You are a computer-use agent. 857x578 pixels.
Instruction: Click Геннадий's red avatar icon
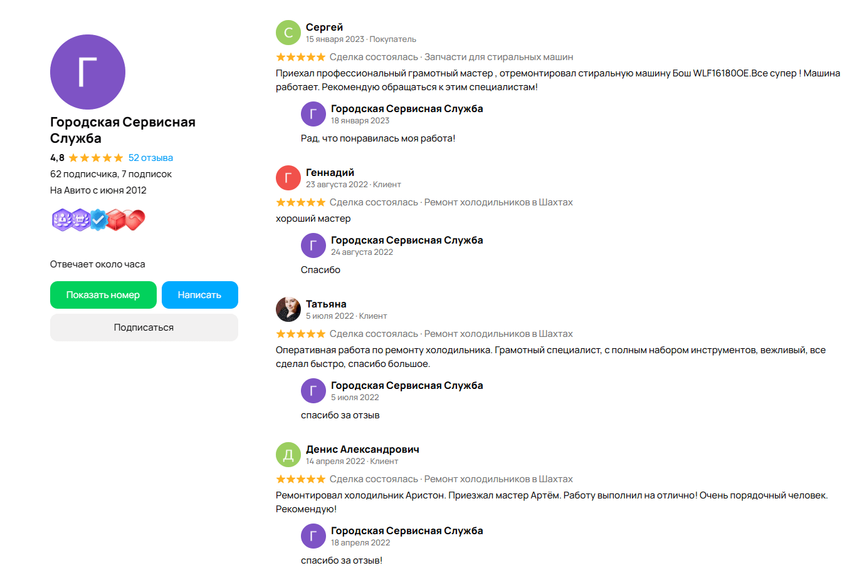point(288,178)
